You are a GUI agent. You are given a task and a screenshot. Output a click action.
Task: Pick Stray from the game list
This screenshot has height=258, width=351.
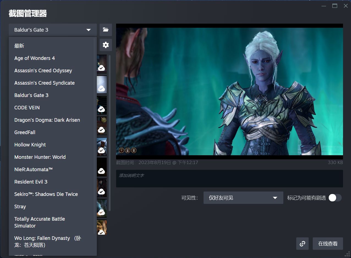(x=53, y=207)
